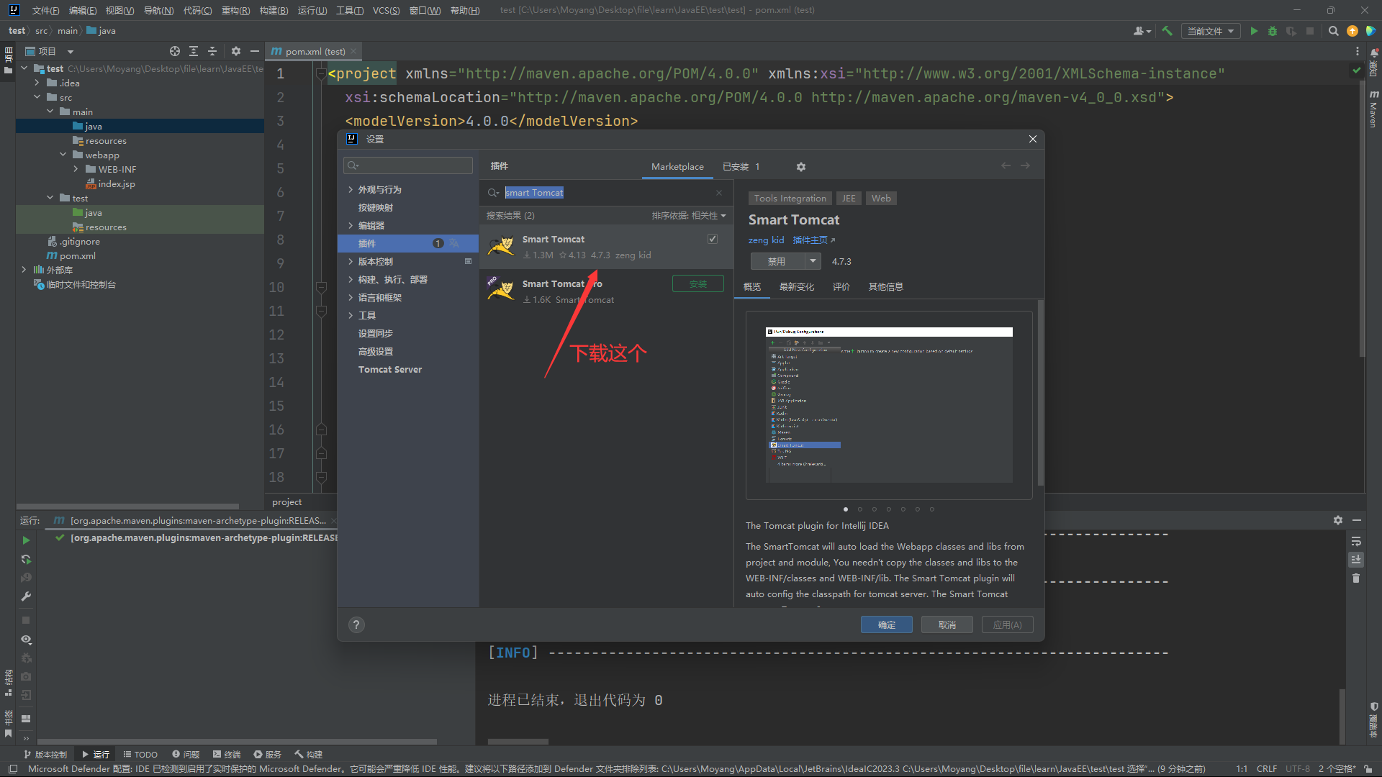Cancel the settings dialog

tap(947, 624)
